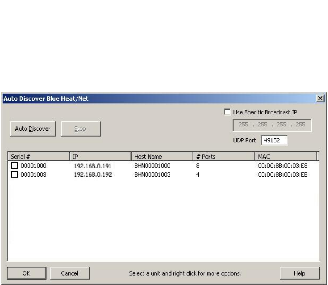This screenshot has width=328, height=285.
Task: Select serial number text 00001000
Action: [34, 166]
